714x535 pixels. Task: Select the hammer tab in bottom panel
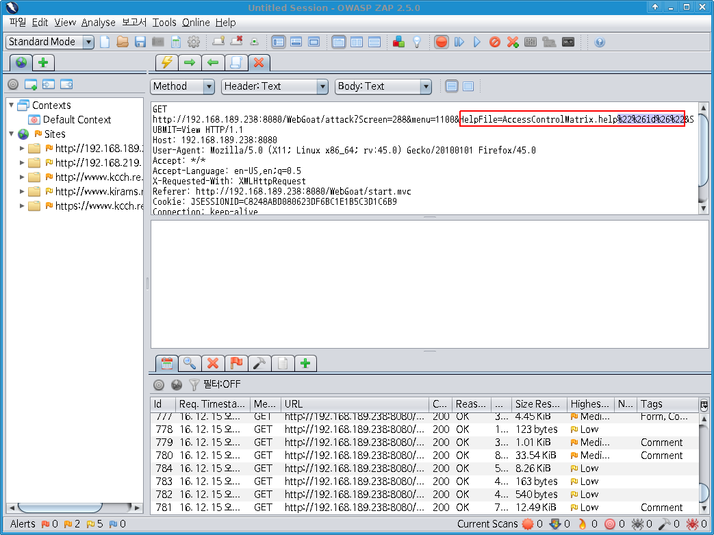pyautogui.click(x=259, y=363)
